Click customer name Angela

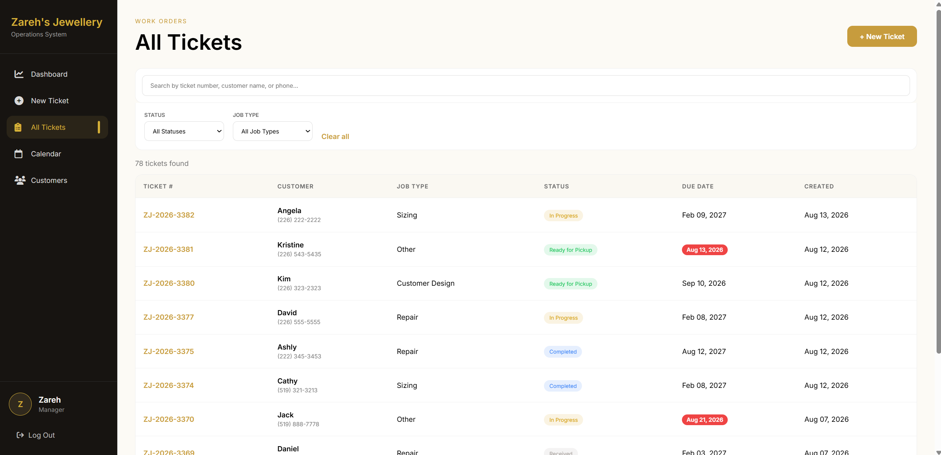(x=289, y=211)
